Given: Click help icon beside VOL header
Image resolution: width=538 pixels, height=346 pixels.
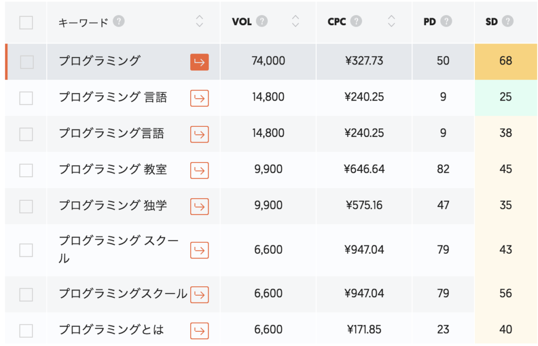Looking at the screenshot, I should pyautogui.click(x=262, y=21).
